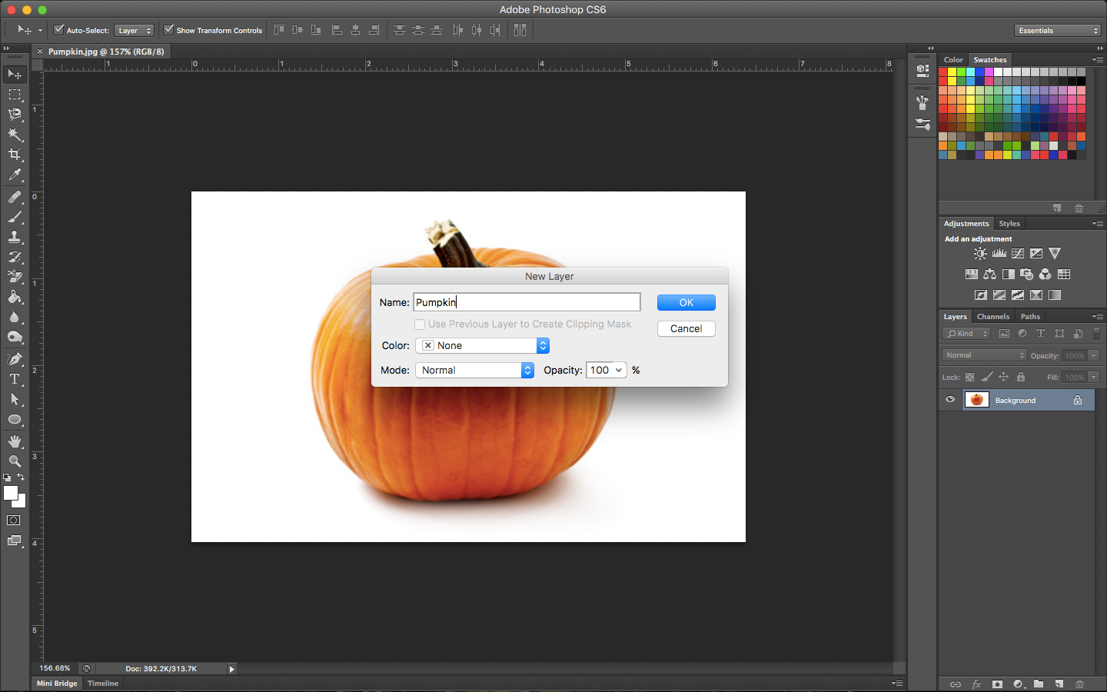Select the Brush tool

pyautogui.click(x=15, y=216)
